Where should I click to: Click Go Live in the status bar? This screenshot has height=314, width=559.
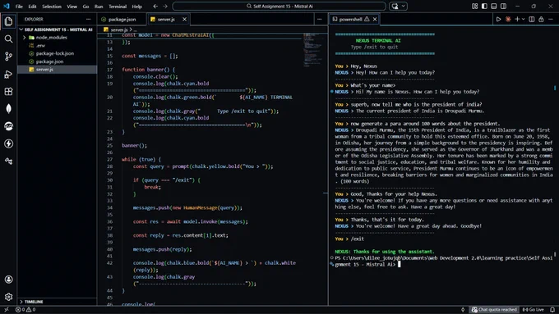tap(534, 309)
